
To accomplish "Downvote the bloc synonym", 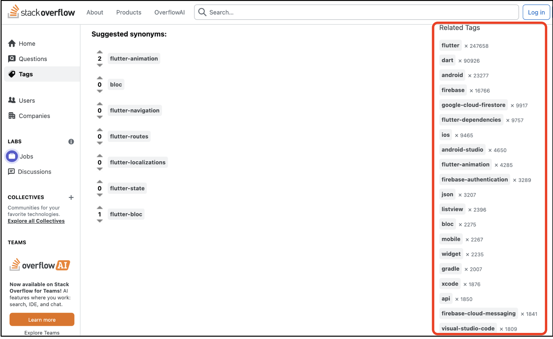I will click(x=100, y=91).
